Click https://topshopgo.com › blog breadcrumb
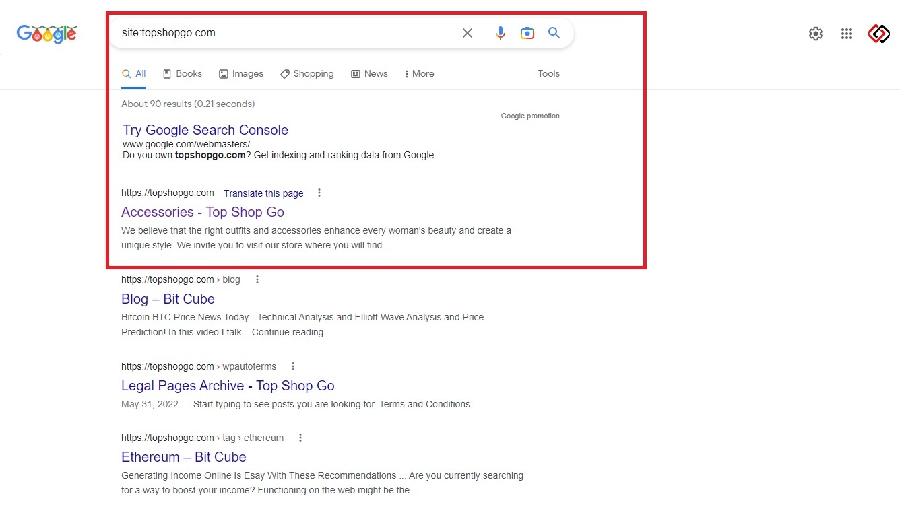Screen dimensions: 900x517 point(181,279)
